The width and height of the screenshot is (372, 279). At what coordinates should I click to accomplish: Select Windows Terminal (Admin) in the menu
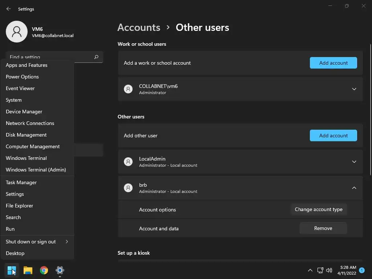point(36,170)
